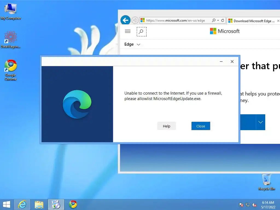Image resolution: width=280 pixels, height=210 pixels.
Task: Select the Google Chrome desktop shortcut
Action: click(11, 70)
